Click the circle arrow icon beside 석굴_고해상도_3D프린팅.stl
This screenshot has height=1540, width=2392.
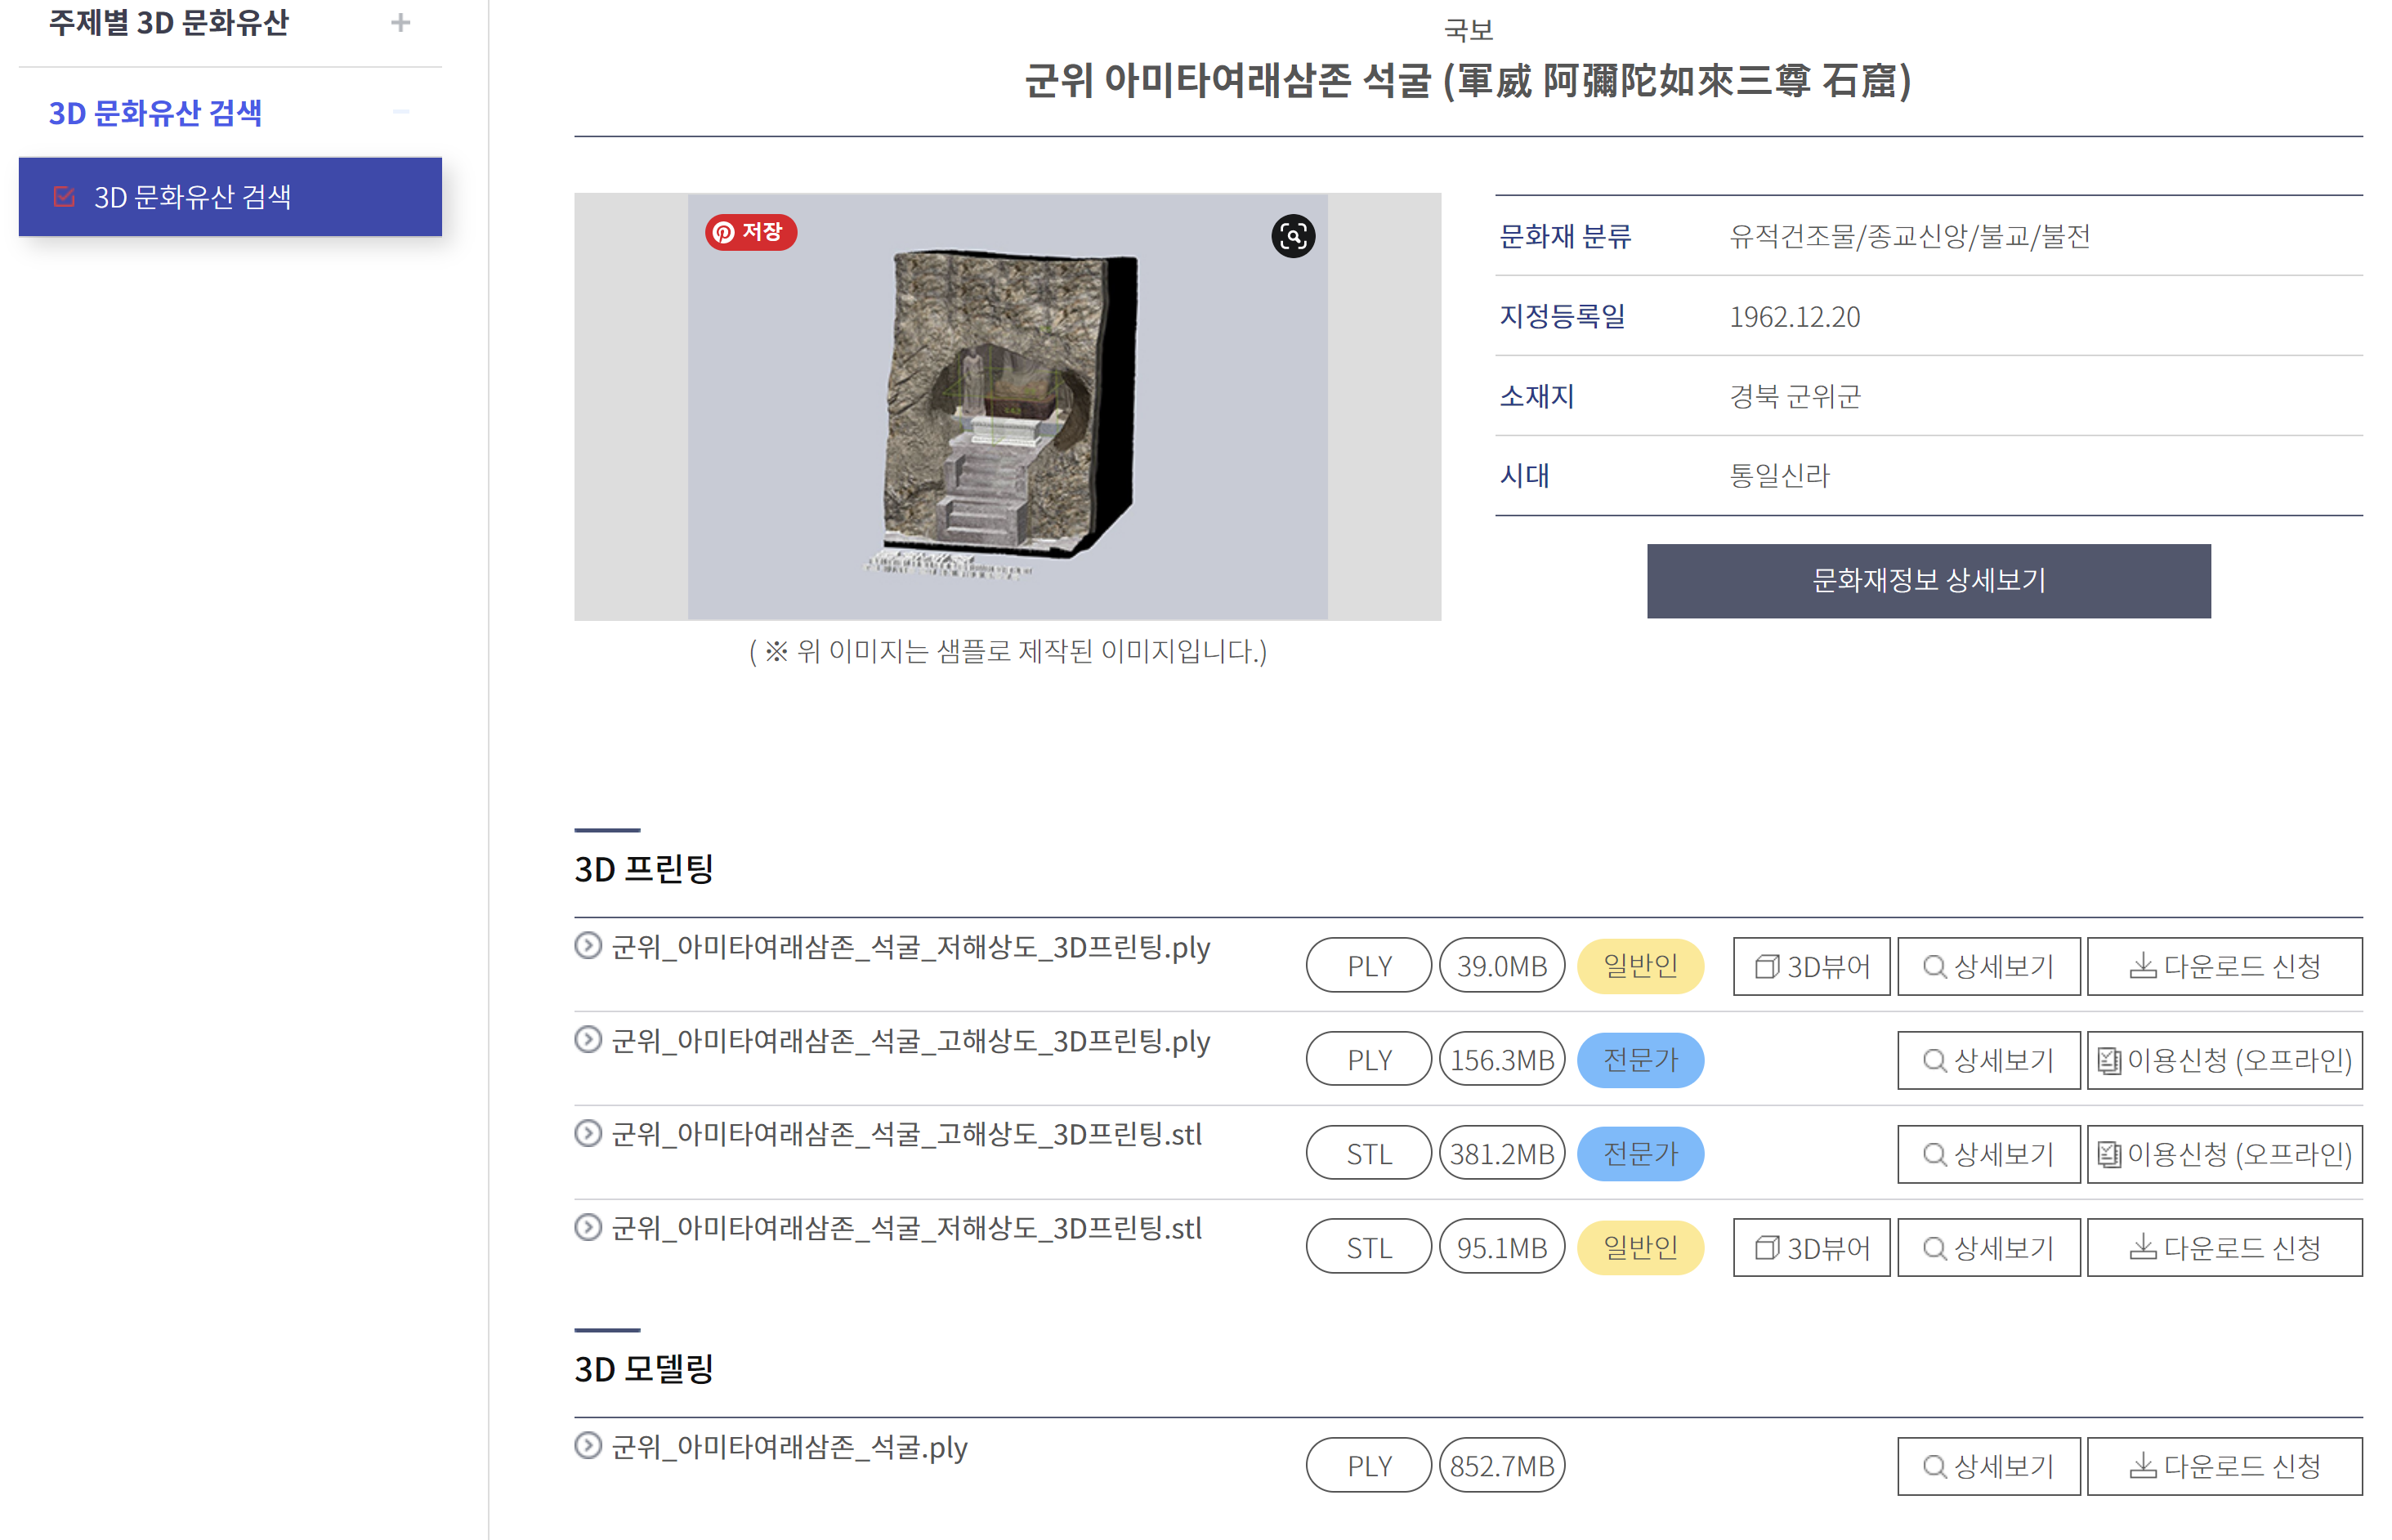588,1133
